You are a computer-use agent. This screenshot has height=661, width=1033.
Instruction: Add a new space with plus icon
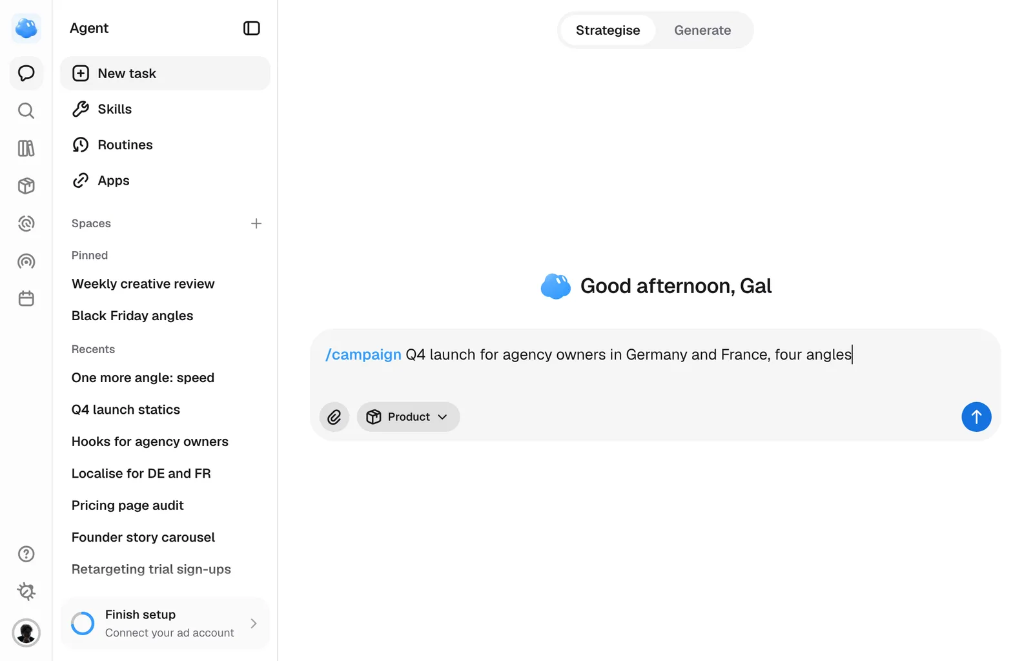(256, 223)
